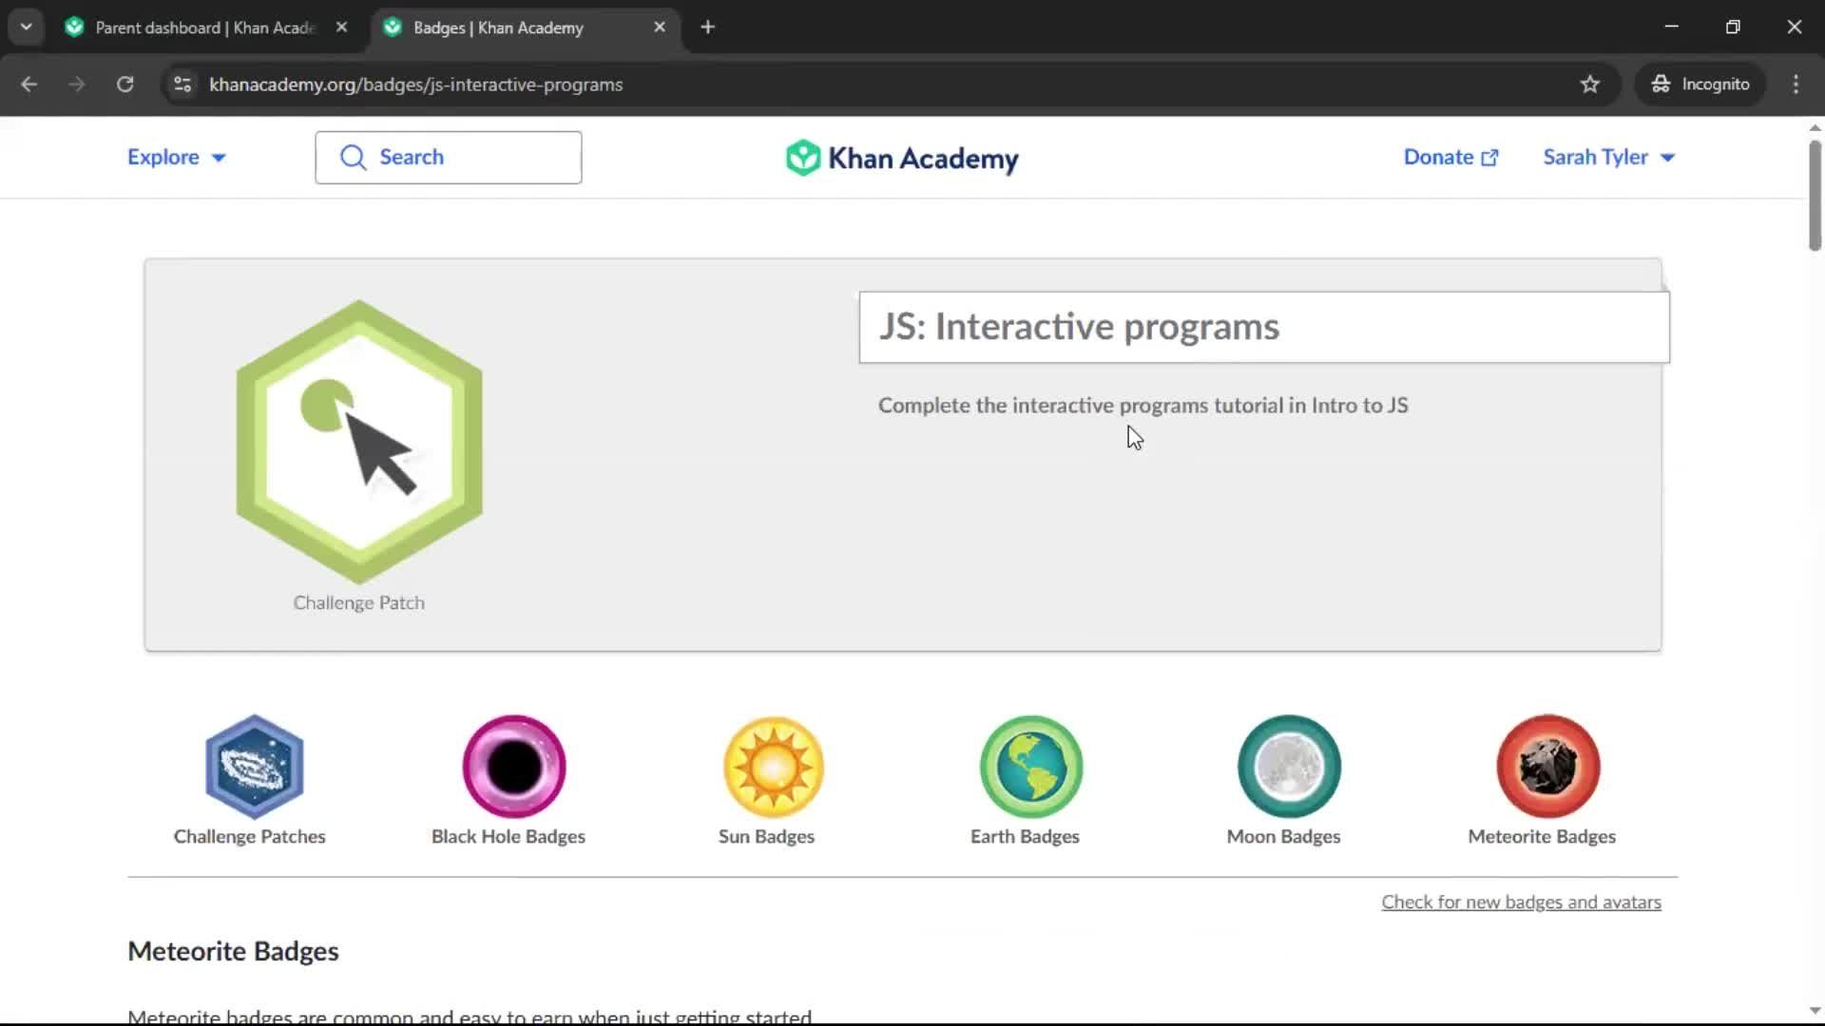The image size is (1825, 1026).
Task: Expand the Explore menu
Action: (177, 158)
